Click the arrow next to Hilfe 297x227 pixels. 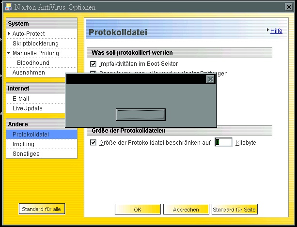pyautogui.click(x=268, y=30)
